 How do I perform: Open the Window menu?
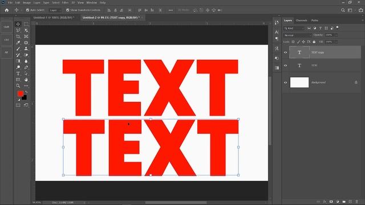91,2
